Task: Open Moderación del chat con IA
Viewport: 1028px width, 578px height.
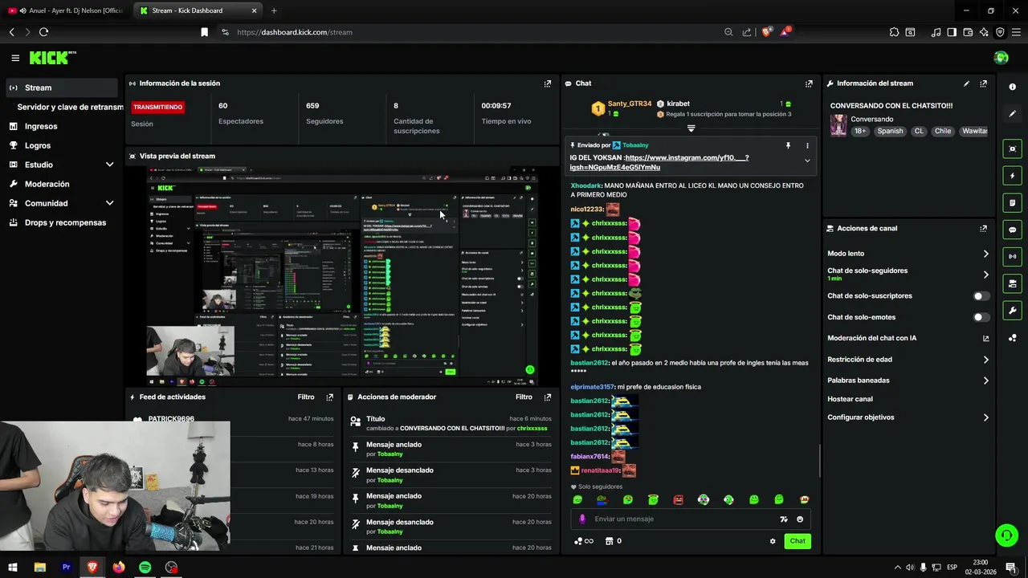Action: (x=908, y=338)
